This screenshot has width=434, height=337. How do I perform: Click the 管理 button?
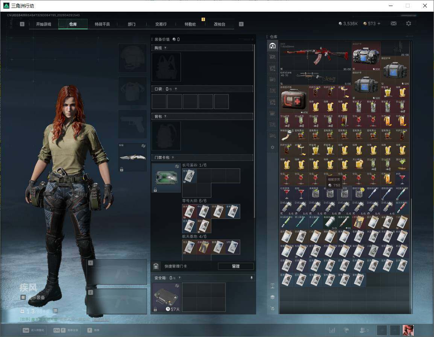(x=236, y=266)
